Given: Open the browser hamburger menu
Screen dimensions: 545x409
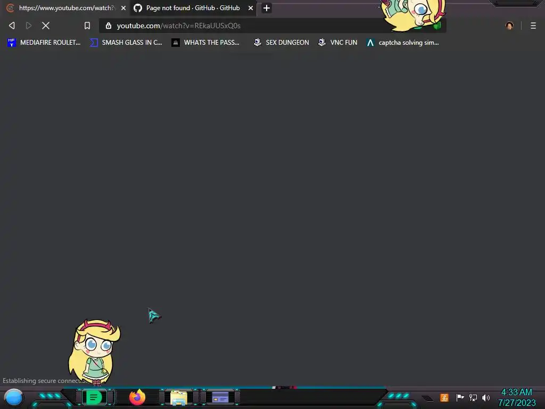Looking at the screenshot, I should click(533, 26).
